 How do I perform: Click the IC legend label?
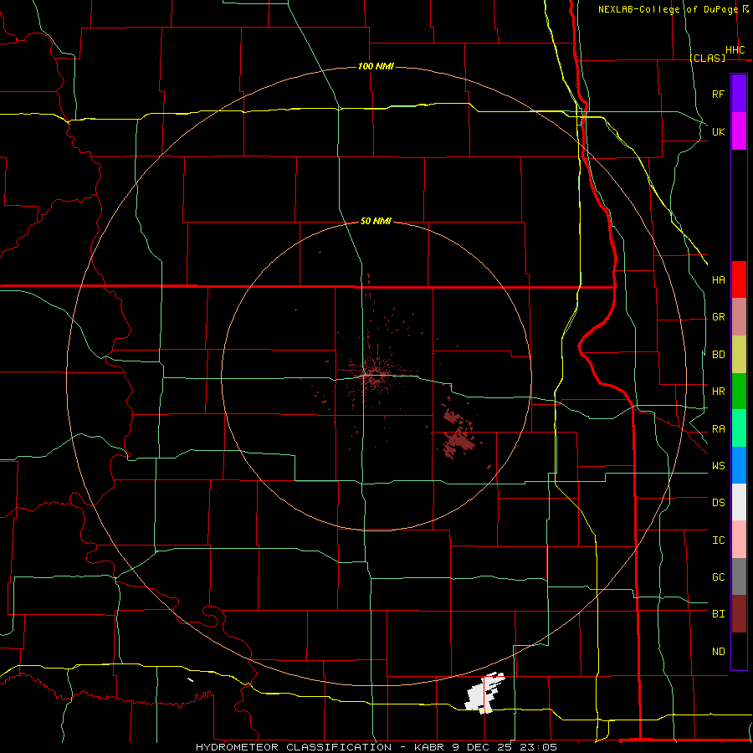point(718,540)
